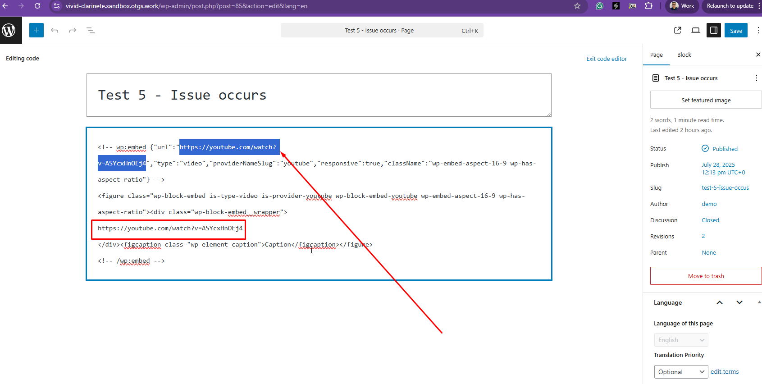This screenshot has width=762, height=384.
Task: Reload the browser page
Action: (x=37, y=6)
